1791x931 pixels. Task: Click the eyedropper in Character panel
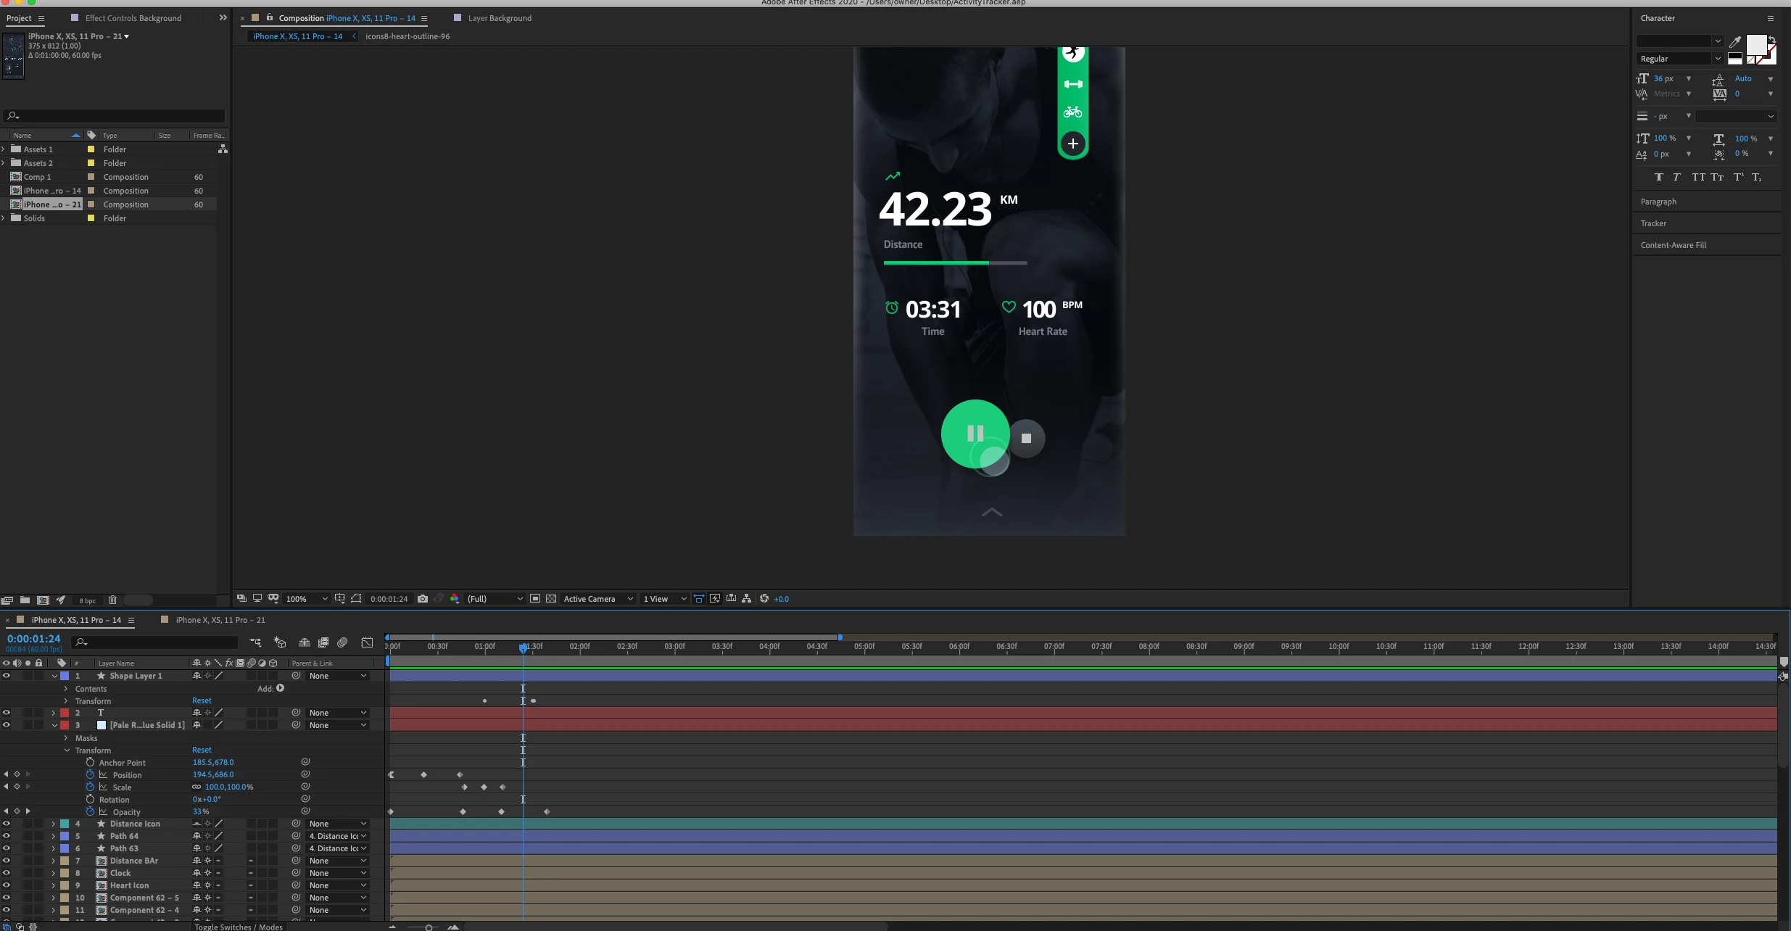click(x=1735, y=42)
